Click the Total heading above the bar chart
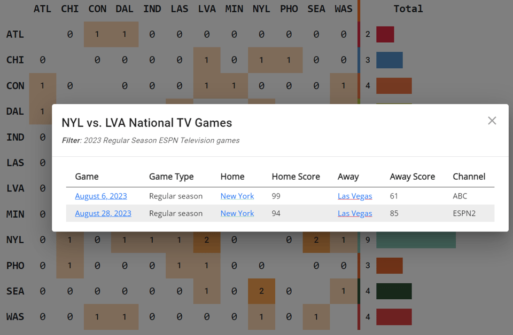 408,9
